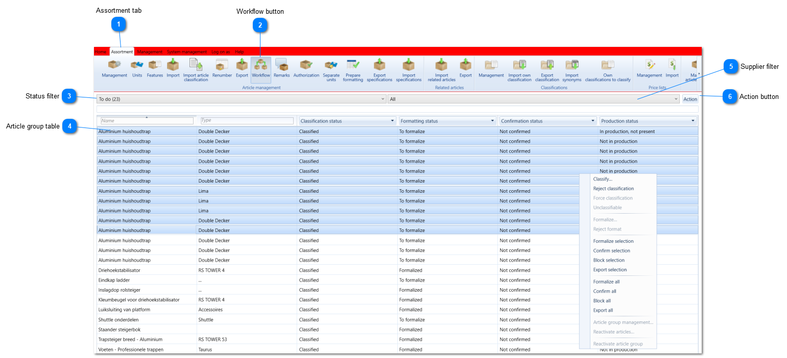Focus the Name filter input field
The width and height of the screenshot is (787, 358).
(147, 121)
